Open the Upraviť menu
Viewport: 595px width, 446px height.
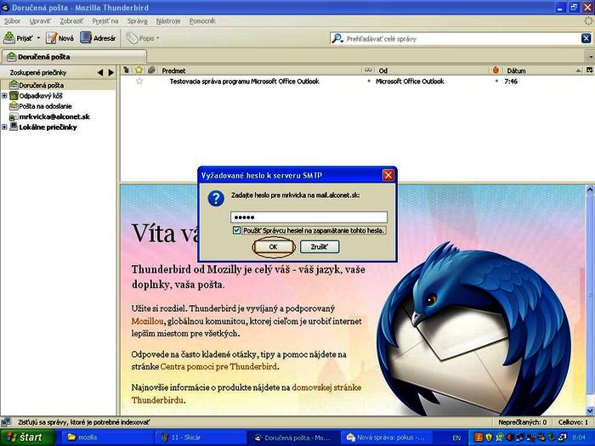[x=40, y=21]
